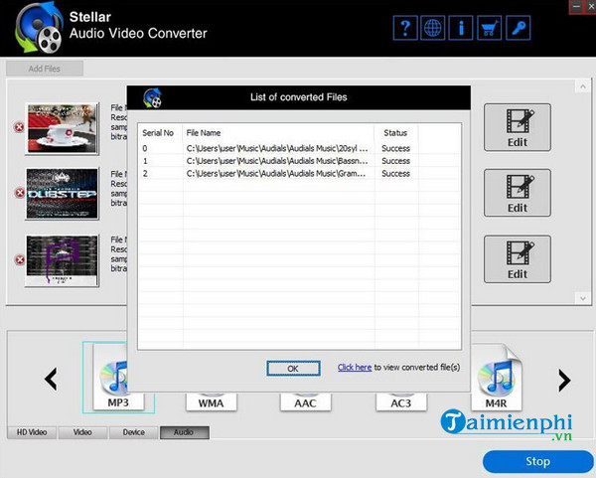Open the coffee cup video thumbnail
This screenshot has height=478, width=596.
(x=62, y=128)
